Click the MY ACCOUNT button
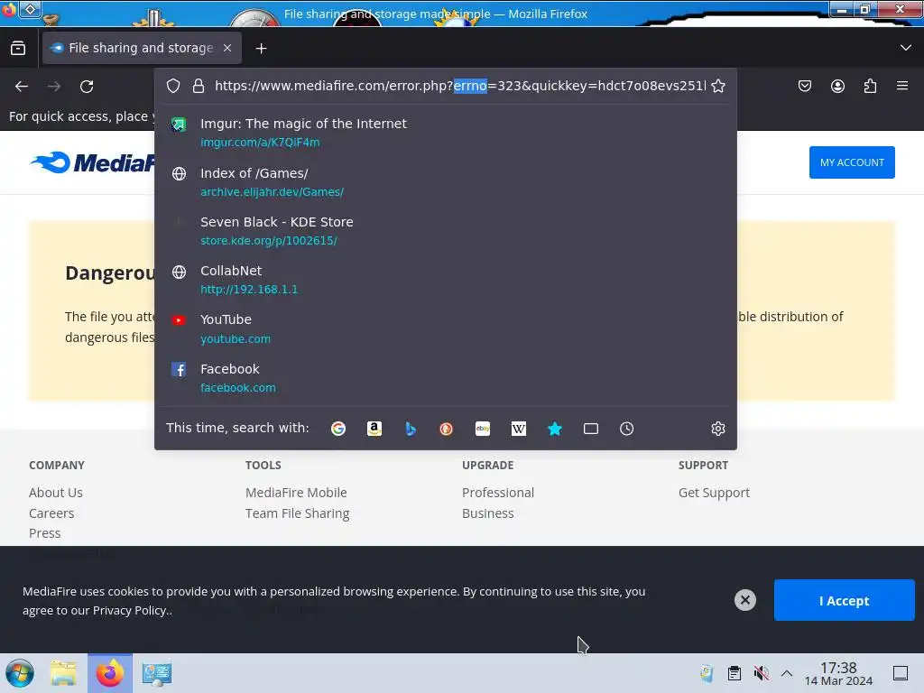 click(852, 162)
